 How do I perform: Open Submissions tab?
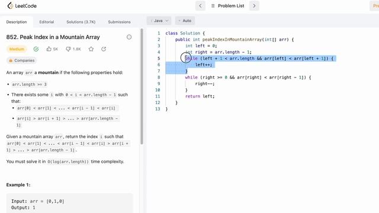click(119, 22)
